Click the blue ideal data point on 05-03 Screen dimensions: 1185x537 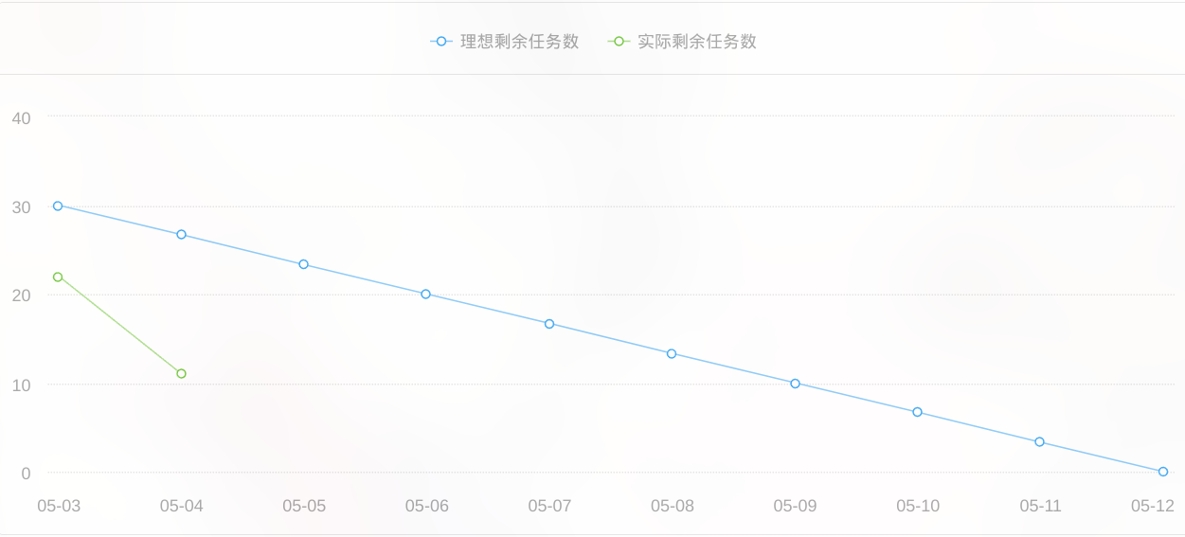58,206
